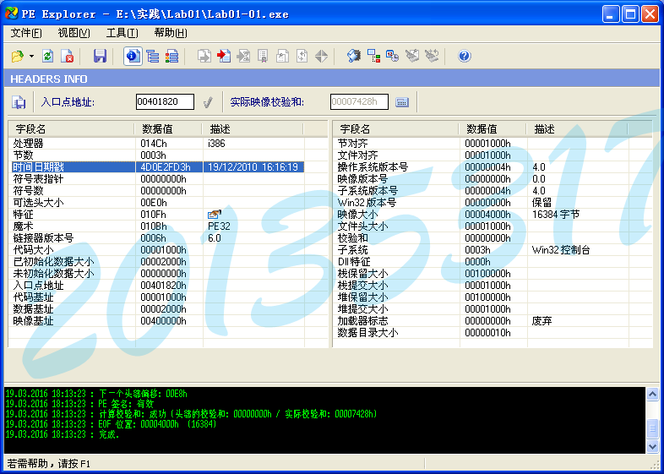Open the dependency scanner toolbar icon

[373, 56]
